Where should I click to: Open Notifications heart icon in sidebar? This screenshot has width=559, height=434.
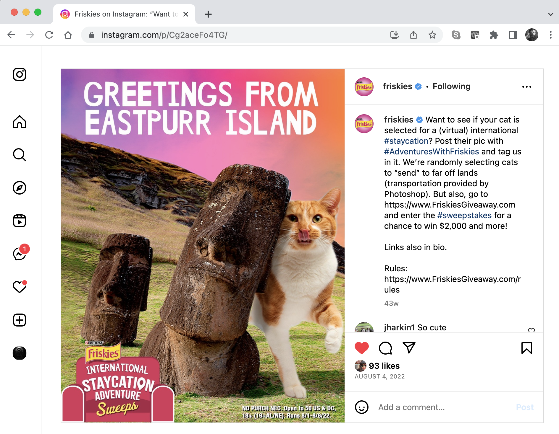click(x=20, y=287)
